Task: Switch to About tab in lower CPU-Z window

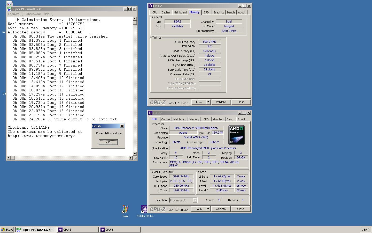Action: click(241, 119)
